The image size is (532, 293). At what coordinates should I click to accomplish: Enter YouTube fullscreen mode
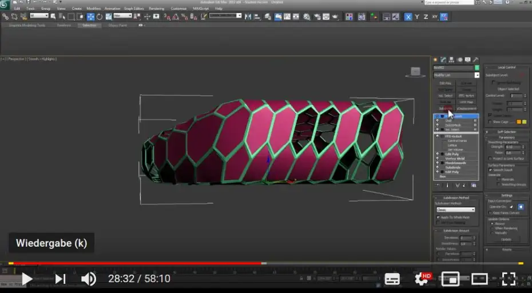point(509,279)
